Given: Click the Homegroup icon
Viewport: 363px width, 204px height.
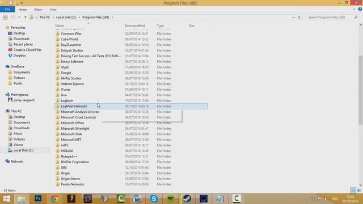Looking at the screenshot, I should tap(7, 95).
